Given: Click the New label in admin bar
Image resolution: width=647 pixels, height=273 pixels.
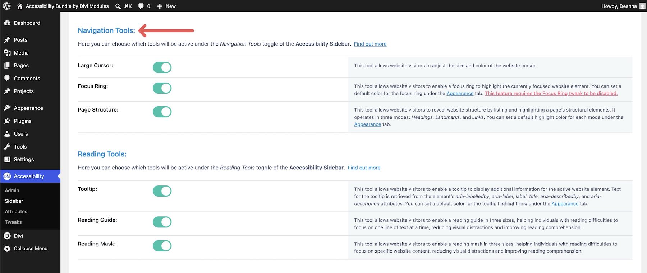Looking at the screenshot, I should (x=171, y=6).
